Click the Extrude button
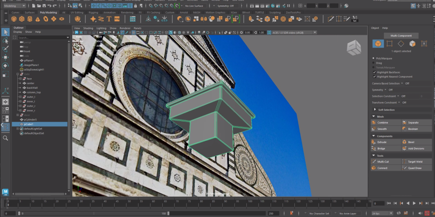 [x=386, y=142]
